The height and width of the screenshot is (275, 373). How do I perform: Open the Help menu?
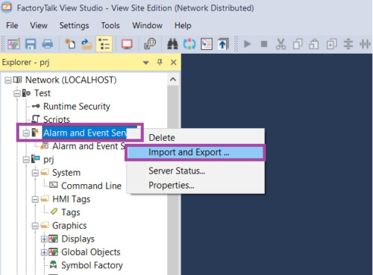click(183, 25)
